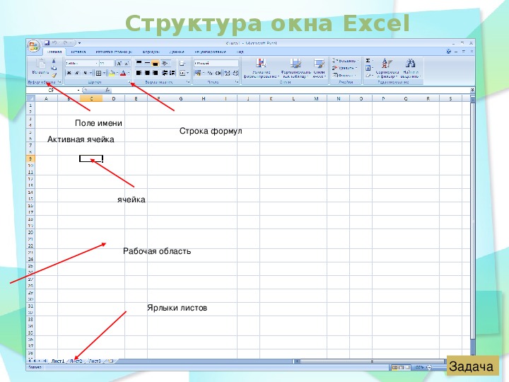509x382 pixels.
Task: Open Sort & Filter (Сортировка и фильтр)
Action: tap(387, 68)
